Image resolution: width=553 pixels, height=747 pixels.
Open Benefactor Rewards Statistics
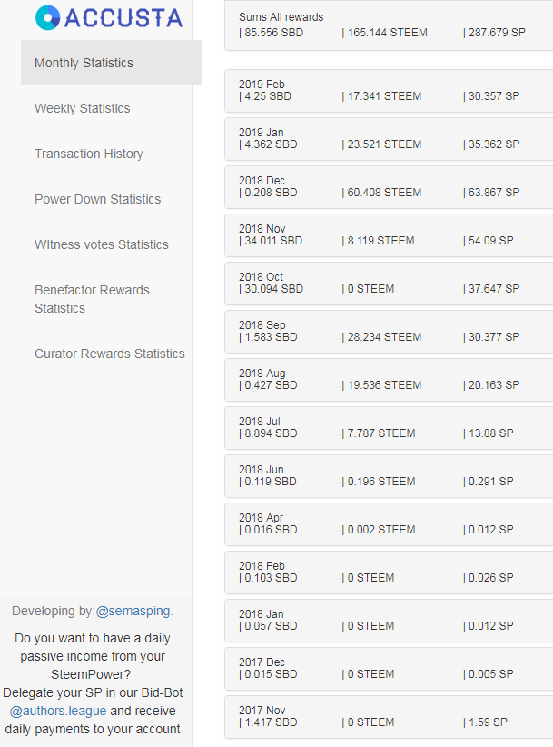pos(92,299)
